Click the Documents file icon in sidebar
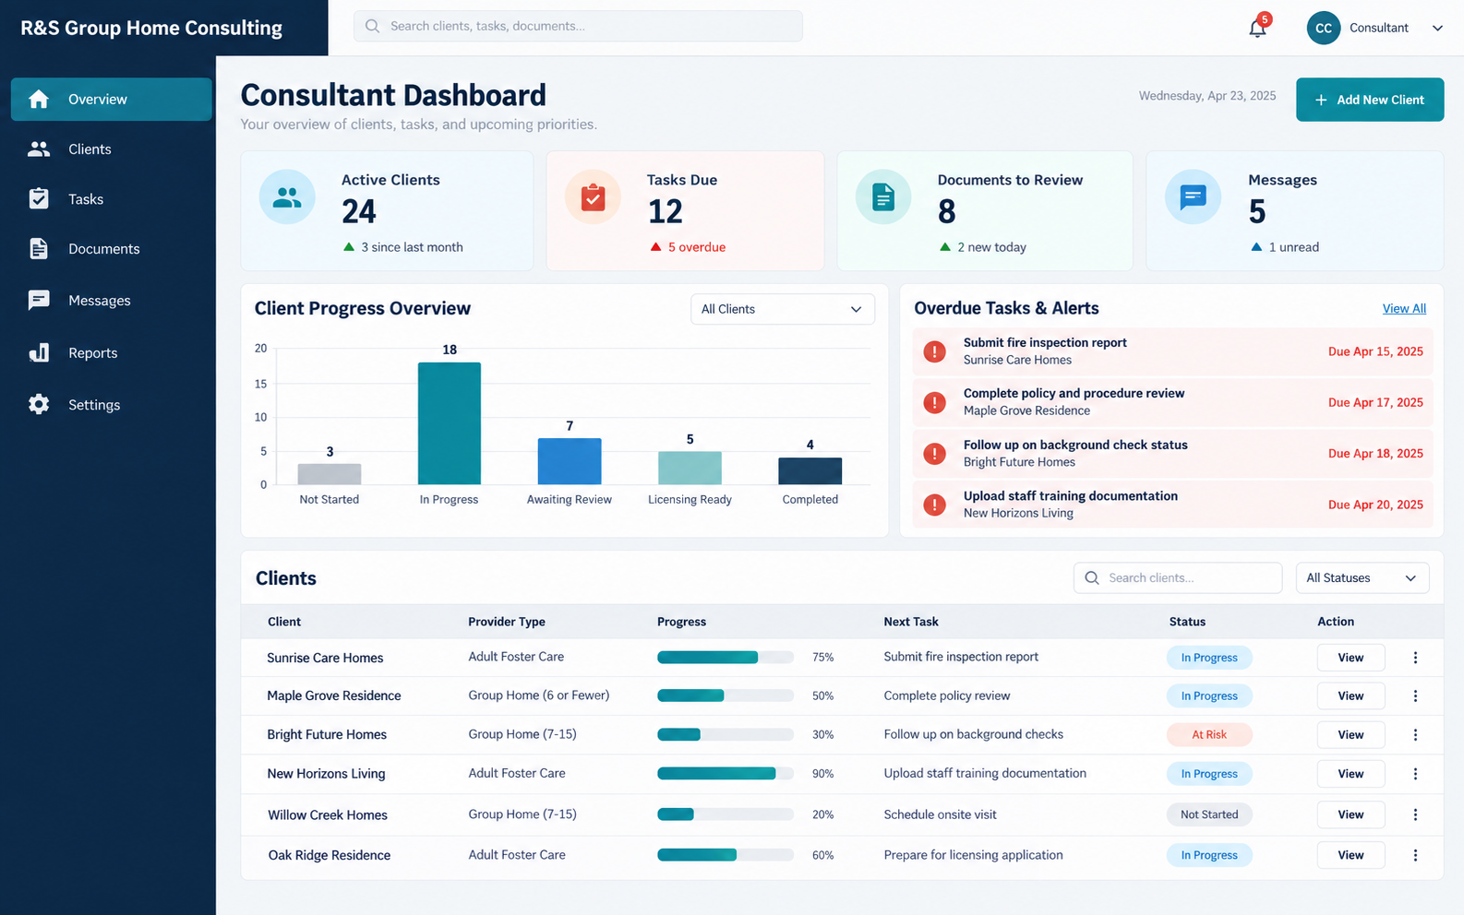The width and height of the screenshot is (1464, 915). coord(39,248)
